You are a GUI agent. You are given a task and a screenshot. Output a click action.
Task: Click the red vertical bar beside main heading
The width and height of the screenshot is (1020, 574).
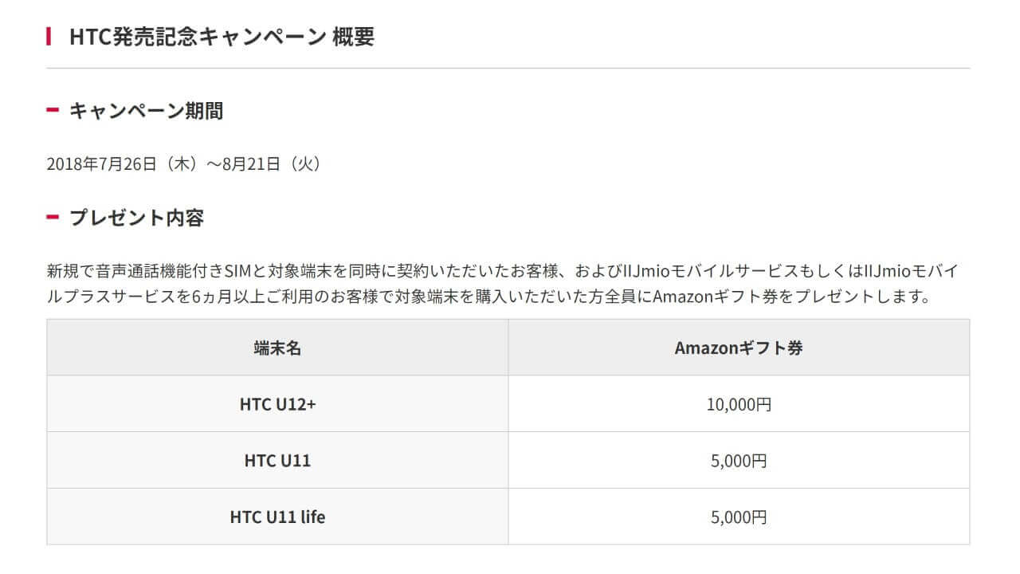point(49,37)
